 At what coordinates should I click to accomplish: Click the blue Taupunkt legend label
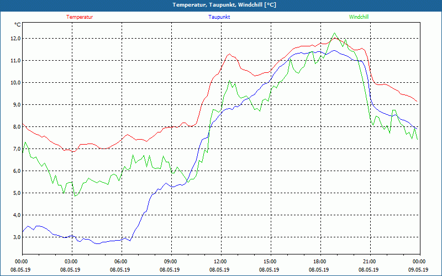(x=219, y=17)
